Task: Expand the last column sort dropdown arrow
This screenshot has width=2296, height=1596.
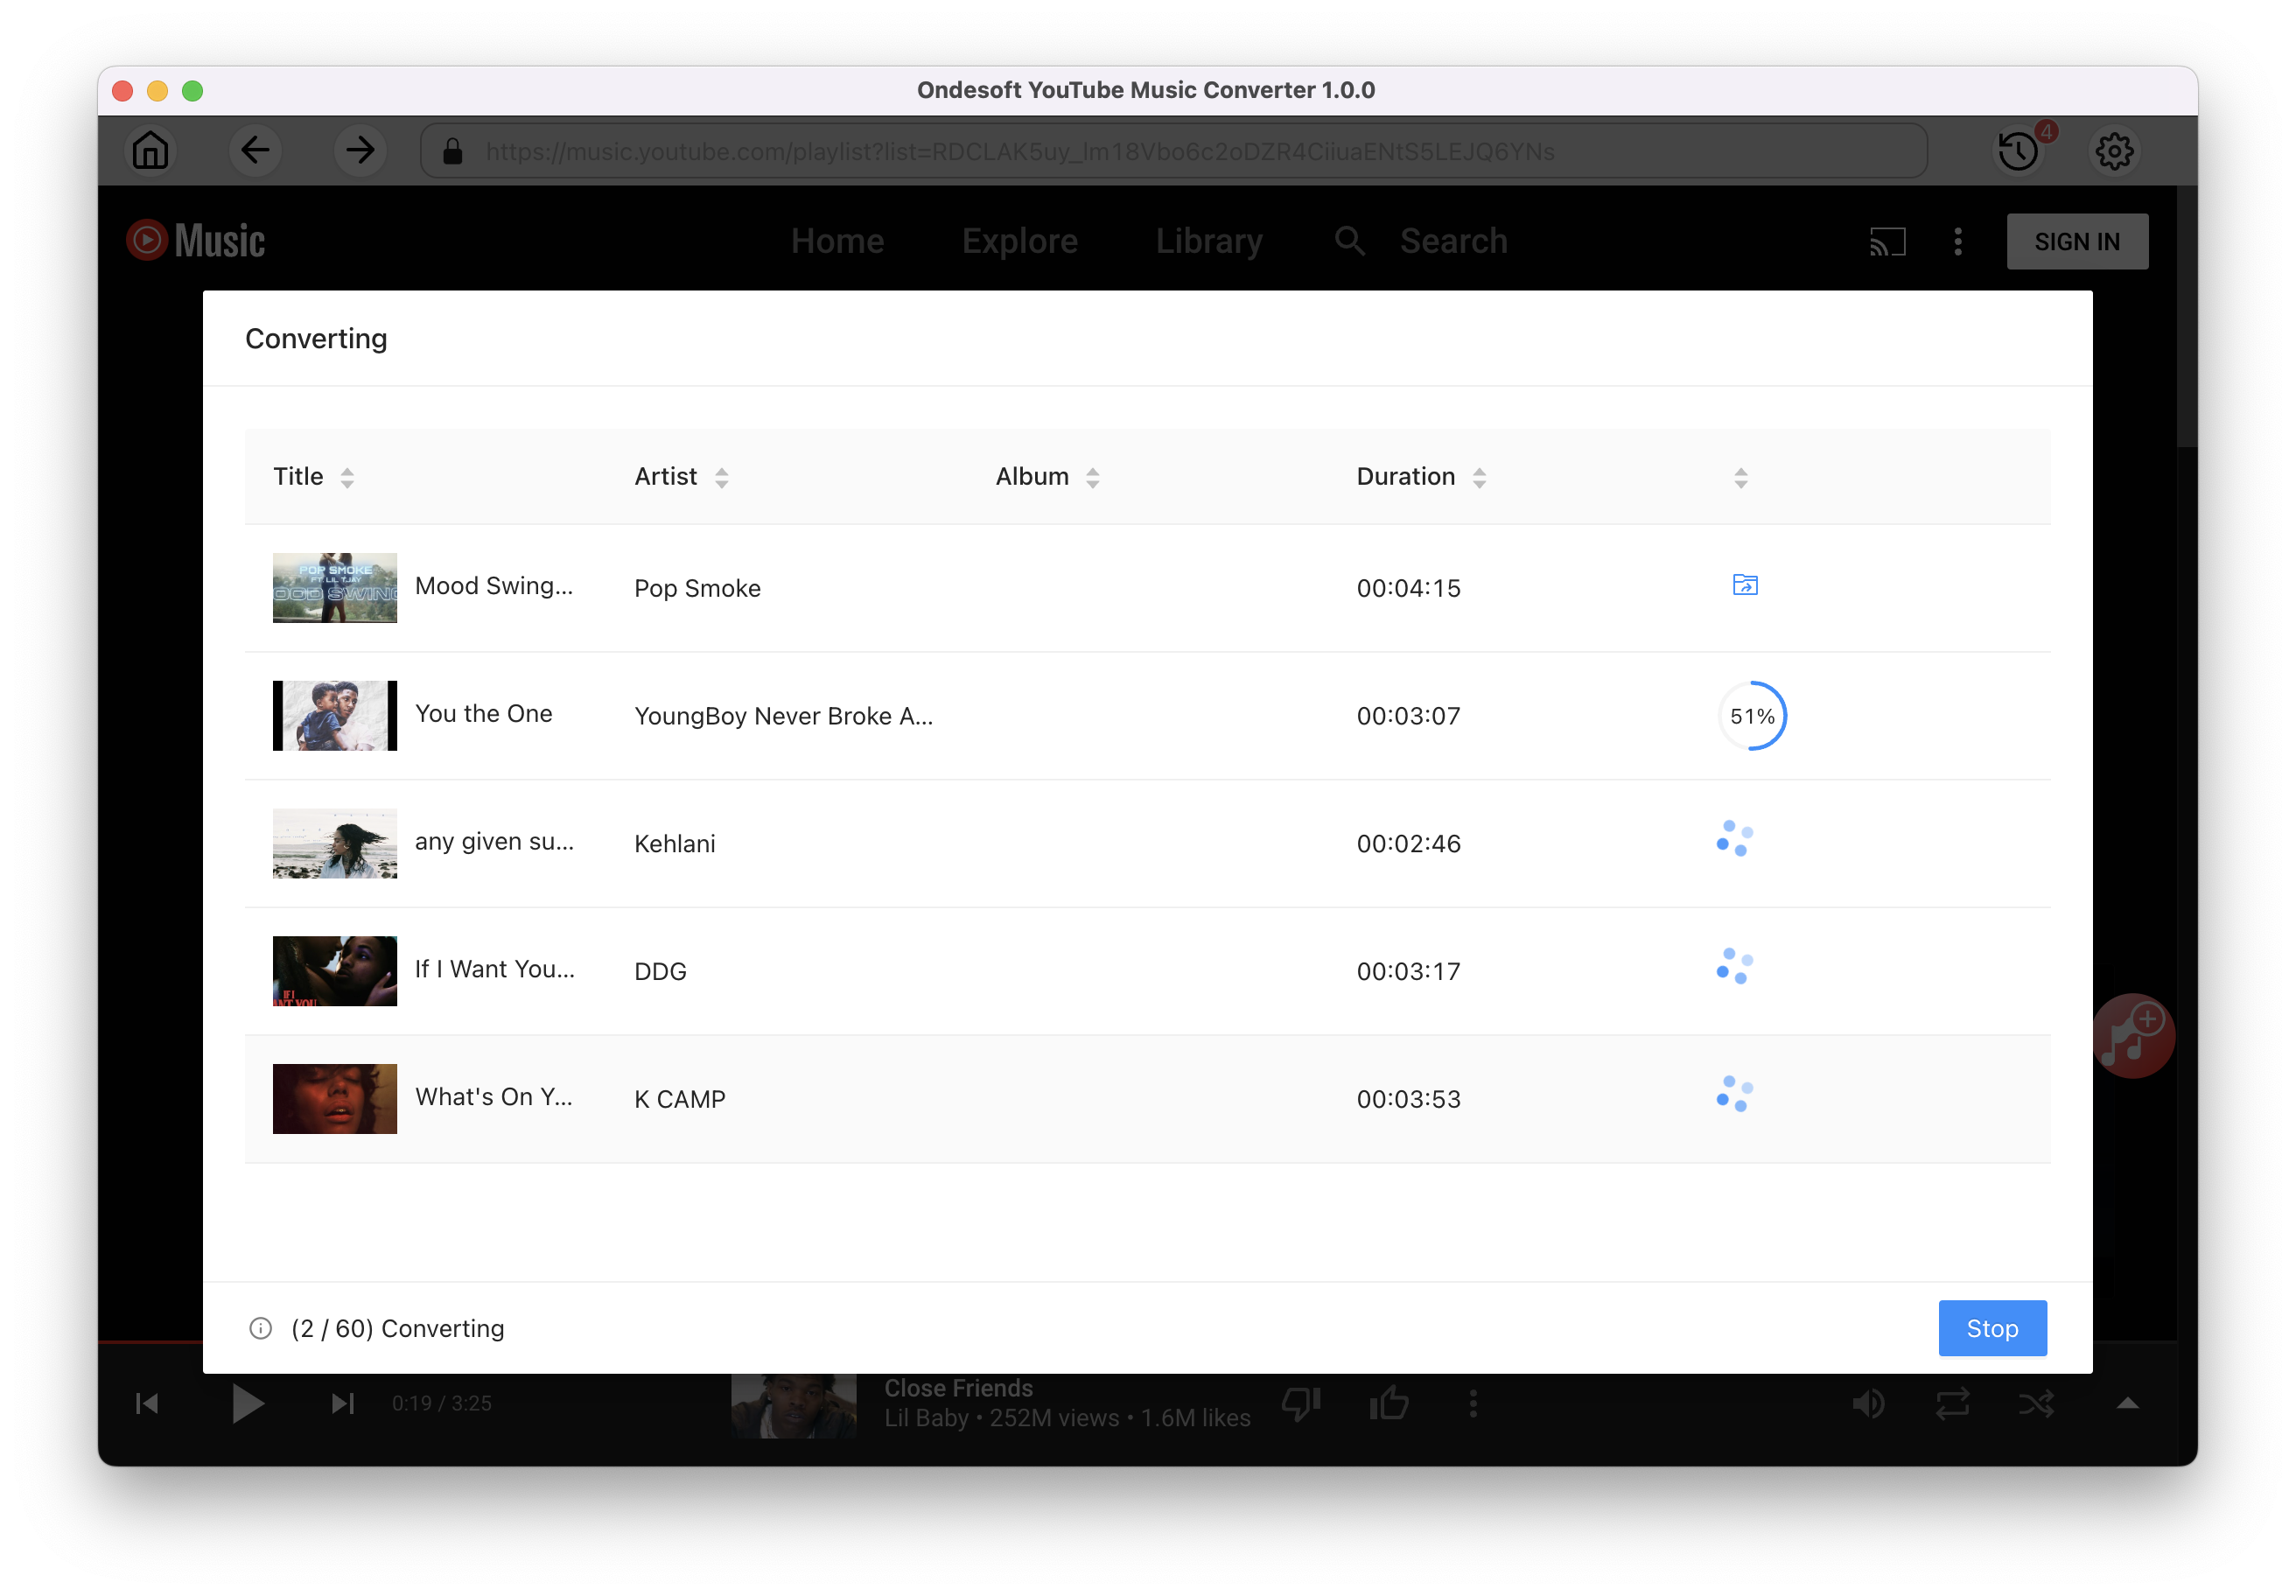Action: (x=1741, y=476)
